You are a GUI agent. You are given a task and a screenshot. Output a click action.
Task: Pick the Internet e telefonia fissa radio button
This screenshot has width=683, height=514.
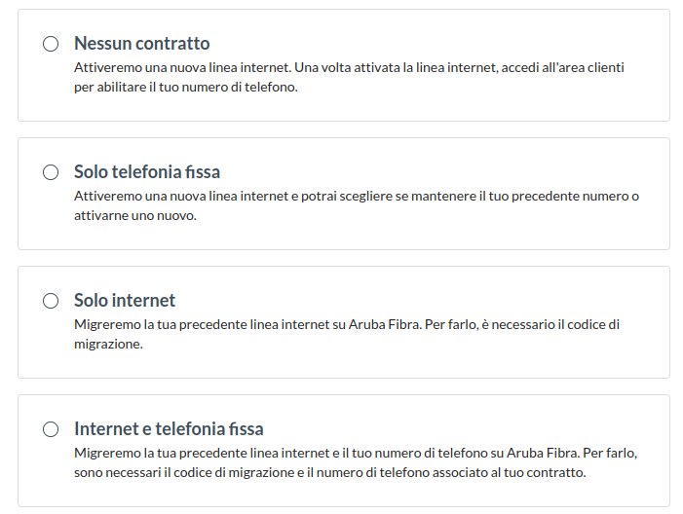tap(51, 429)
